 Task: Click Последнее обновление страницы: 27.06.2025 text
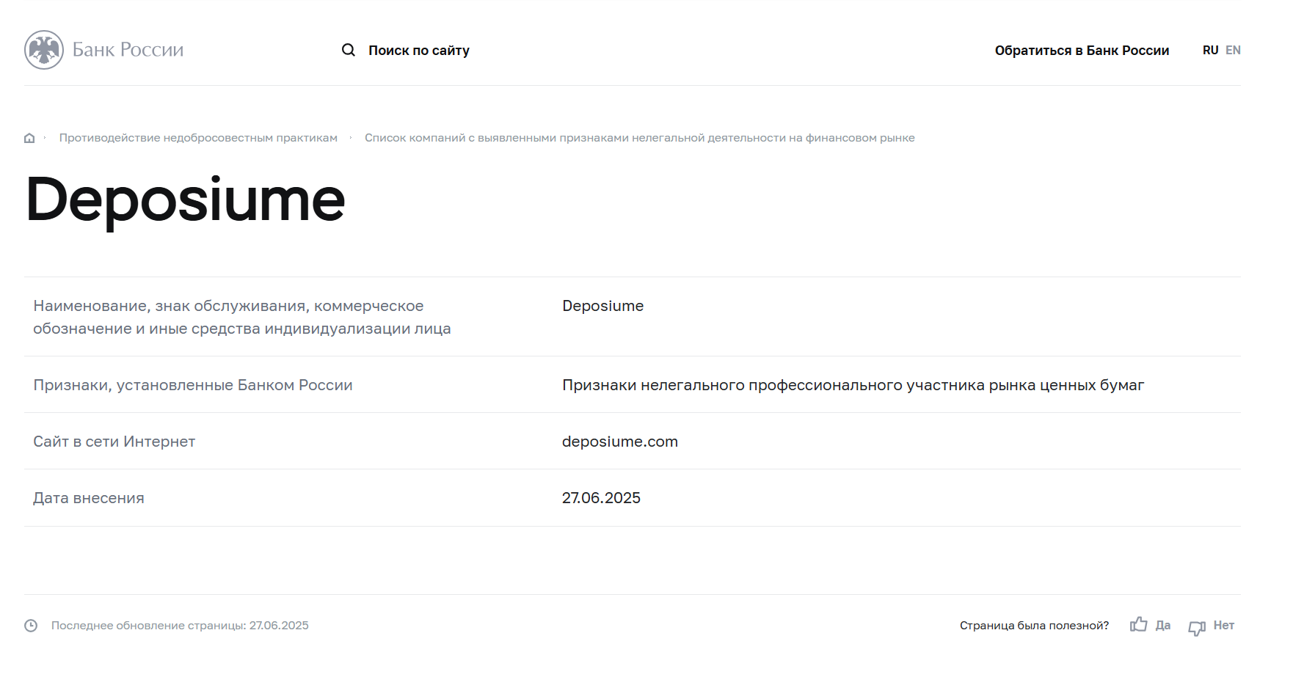tap(180, 626)
